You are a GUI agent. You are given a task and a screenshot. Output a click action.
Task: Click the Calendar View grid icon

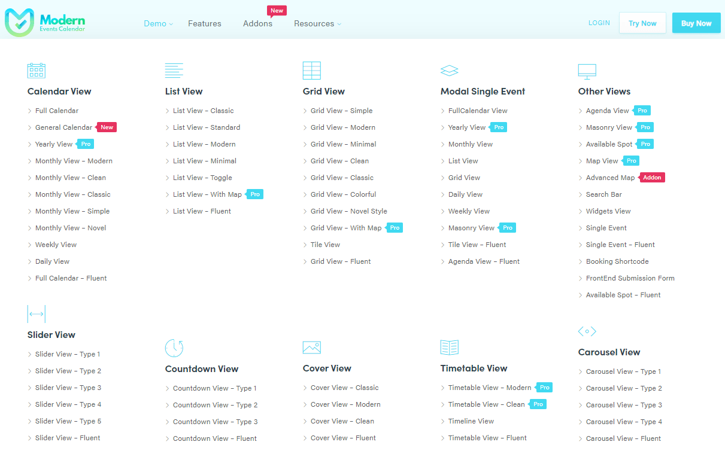tap(37, 71)
